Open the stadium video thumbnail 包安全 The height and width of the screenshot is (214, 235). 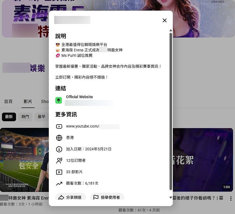click(x=24, y=160)
